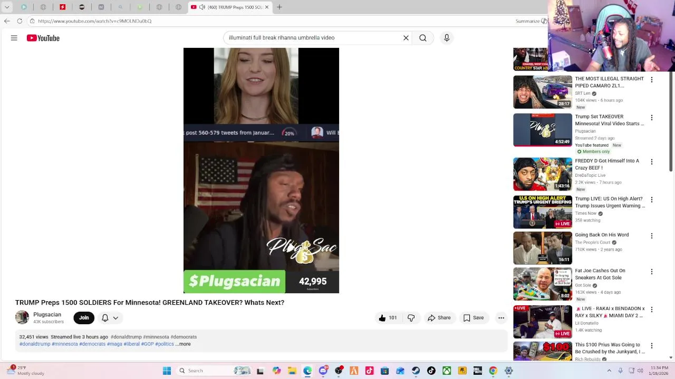Switch to the magnifier icon tab
Viewport: 675px width, 379px height.
click(x=121, y=7)
